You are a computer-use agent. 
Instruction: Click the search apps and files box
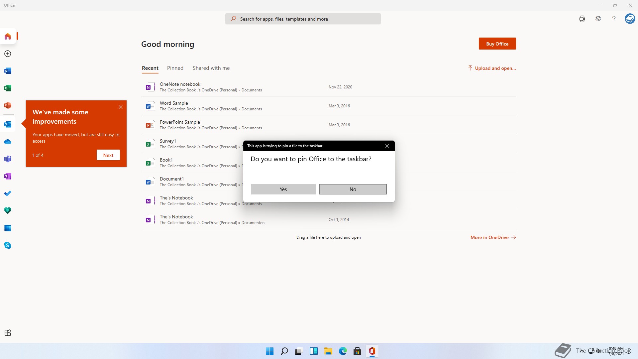303,19
